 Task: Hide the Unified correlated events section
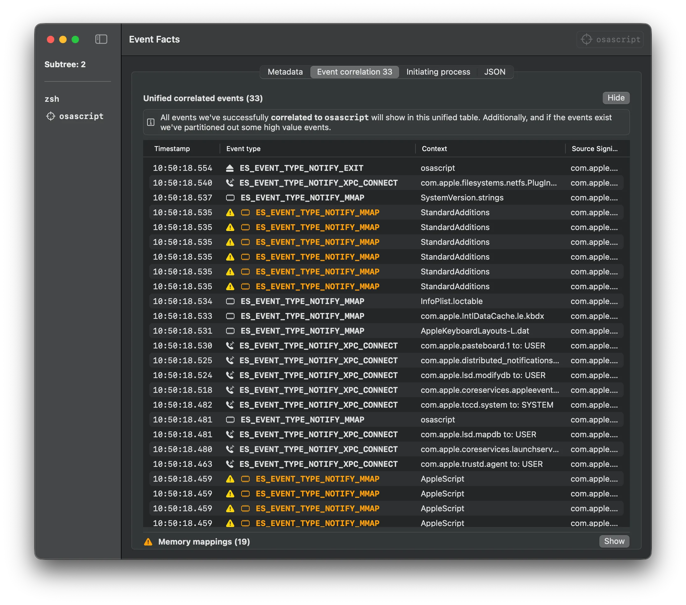616,98
